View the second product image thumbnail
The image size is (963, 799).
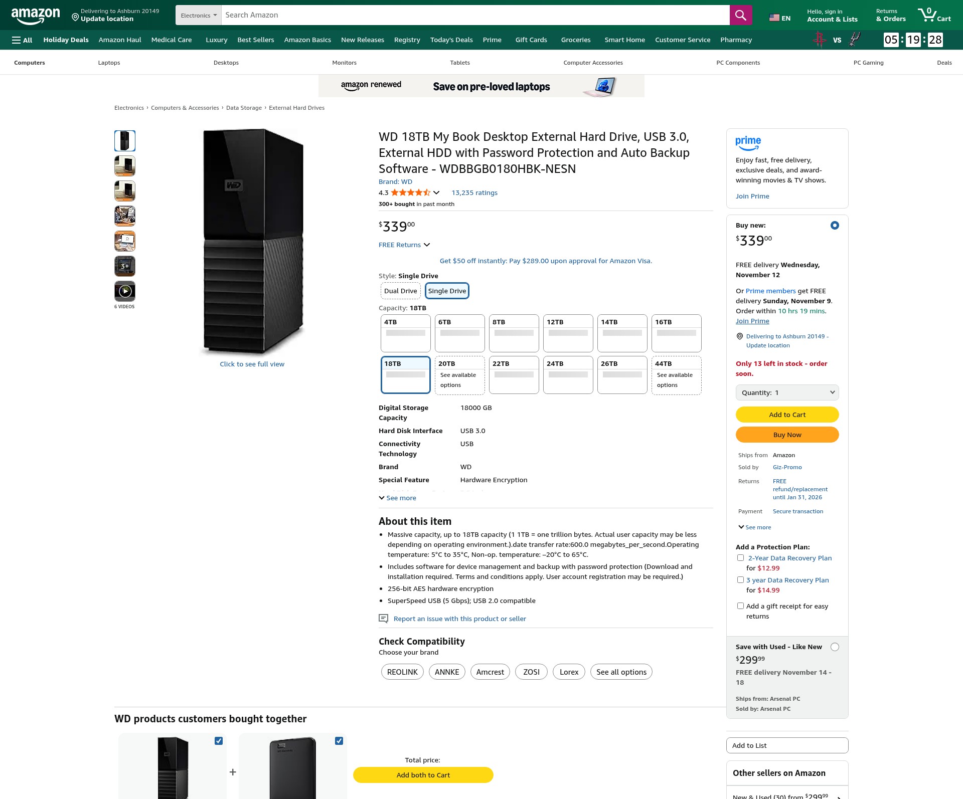click(125, 166)
